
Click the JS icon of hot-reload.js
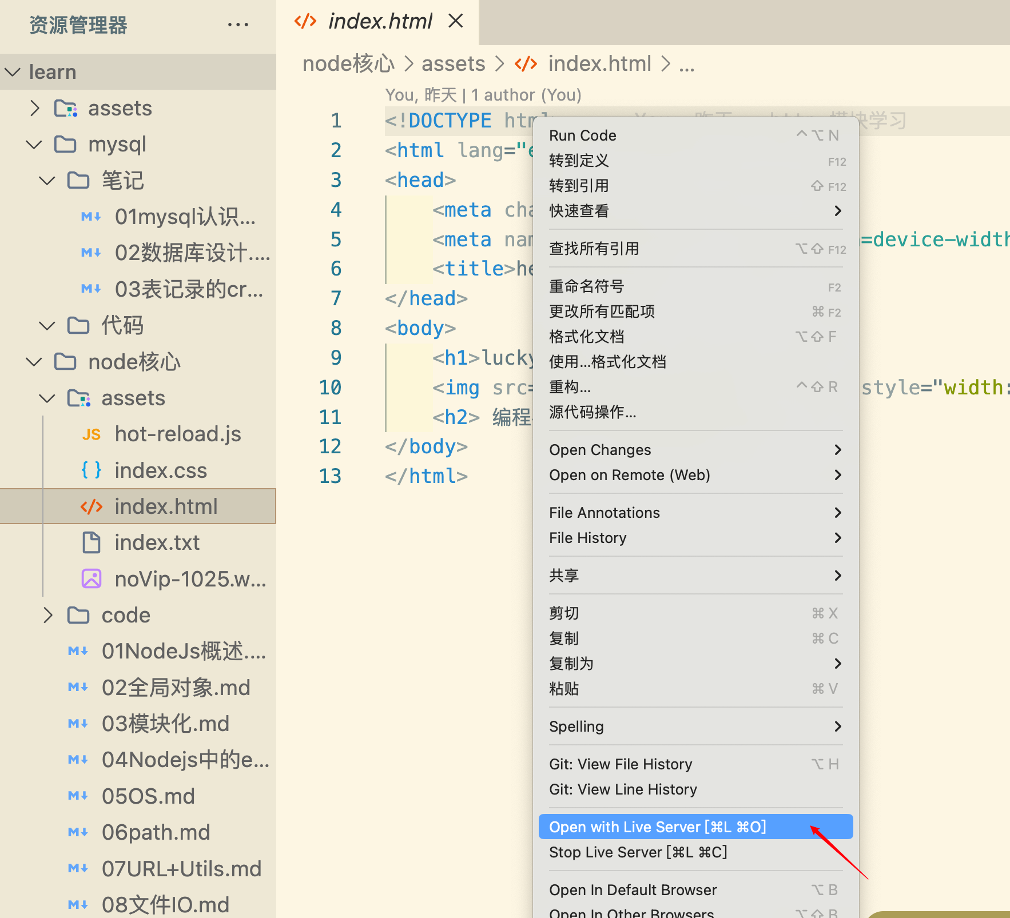pos(92,434)
